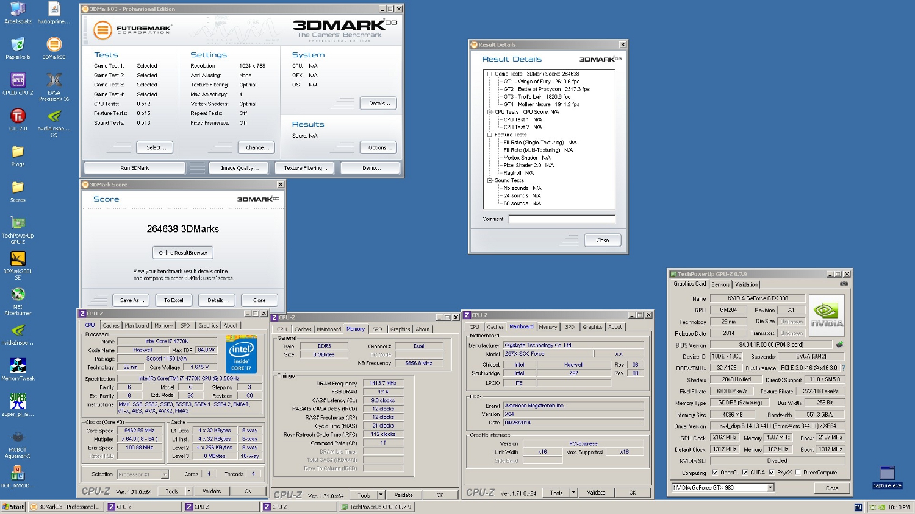The image size is (915, 514).
Task: Click the Save As... button in 3DMark Score
Action: click(x=132, y=300)
